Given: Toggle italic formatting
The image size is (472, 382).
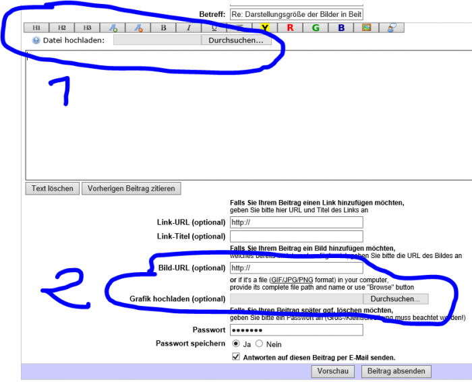Looking at the screenshot, I should tap(189, 28).
